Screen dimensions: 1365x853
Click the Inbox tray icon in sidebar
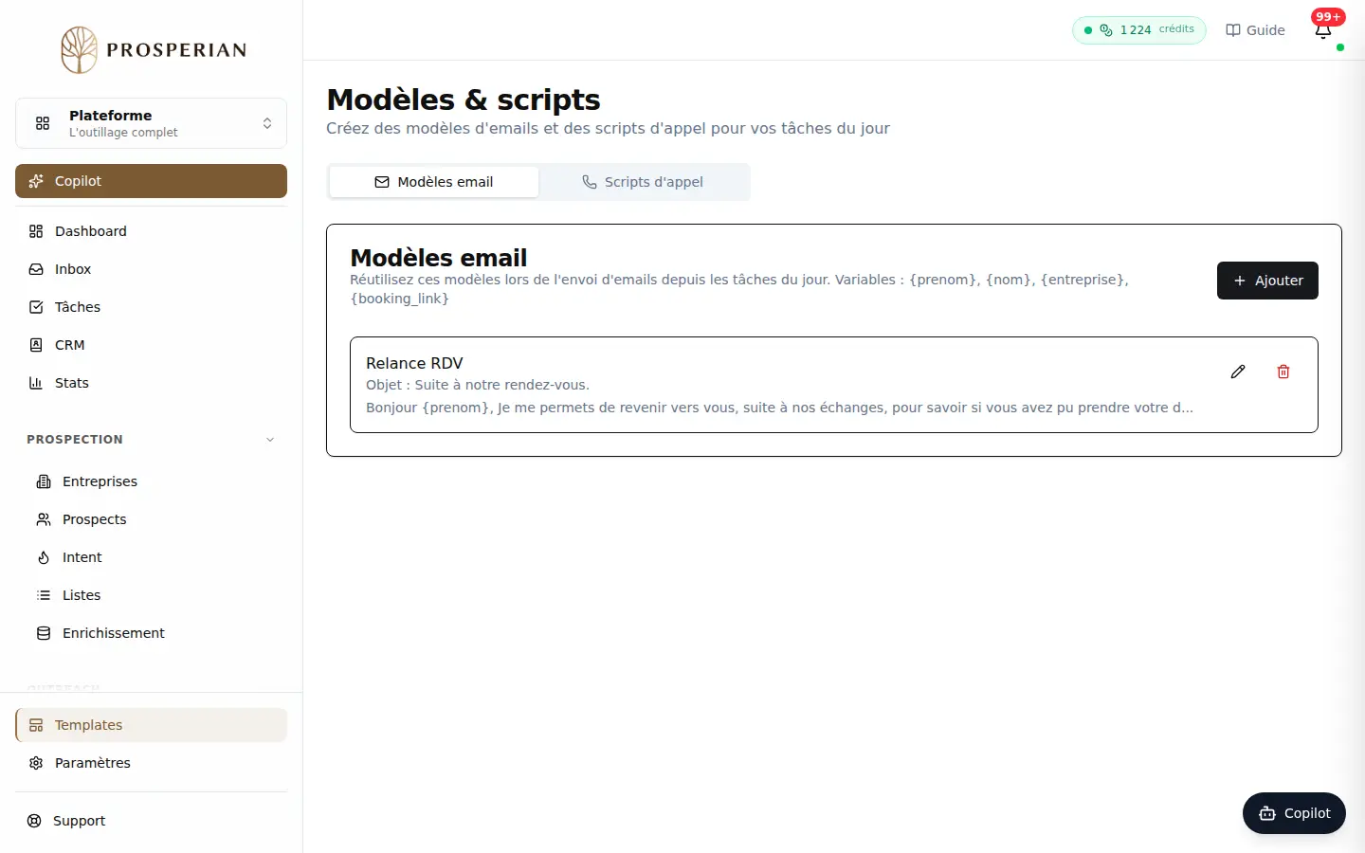point(36,269)
